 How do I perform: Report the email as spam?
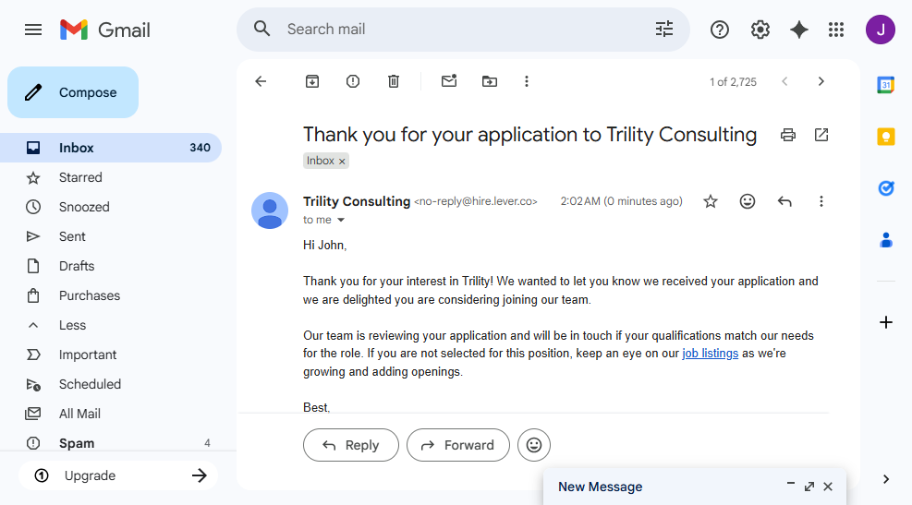353,81
